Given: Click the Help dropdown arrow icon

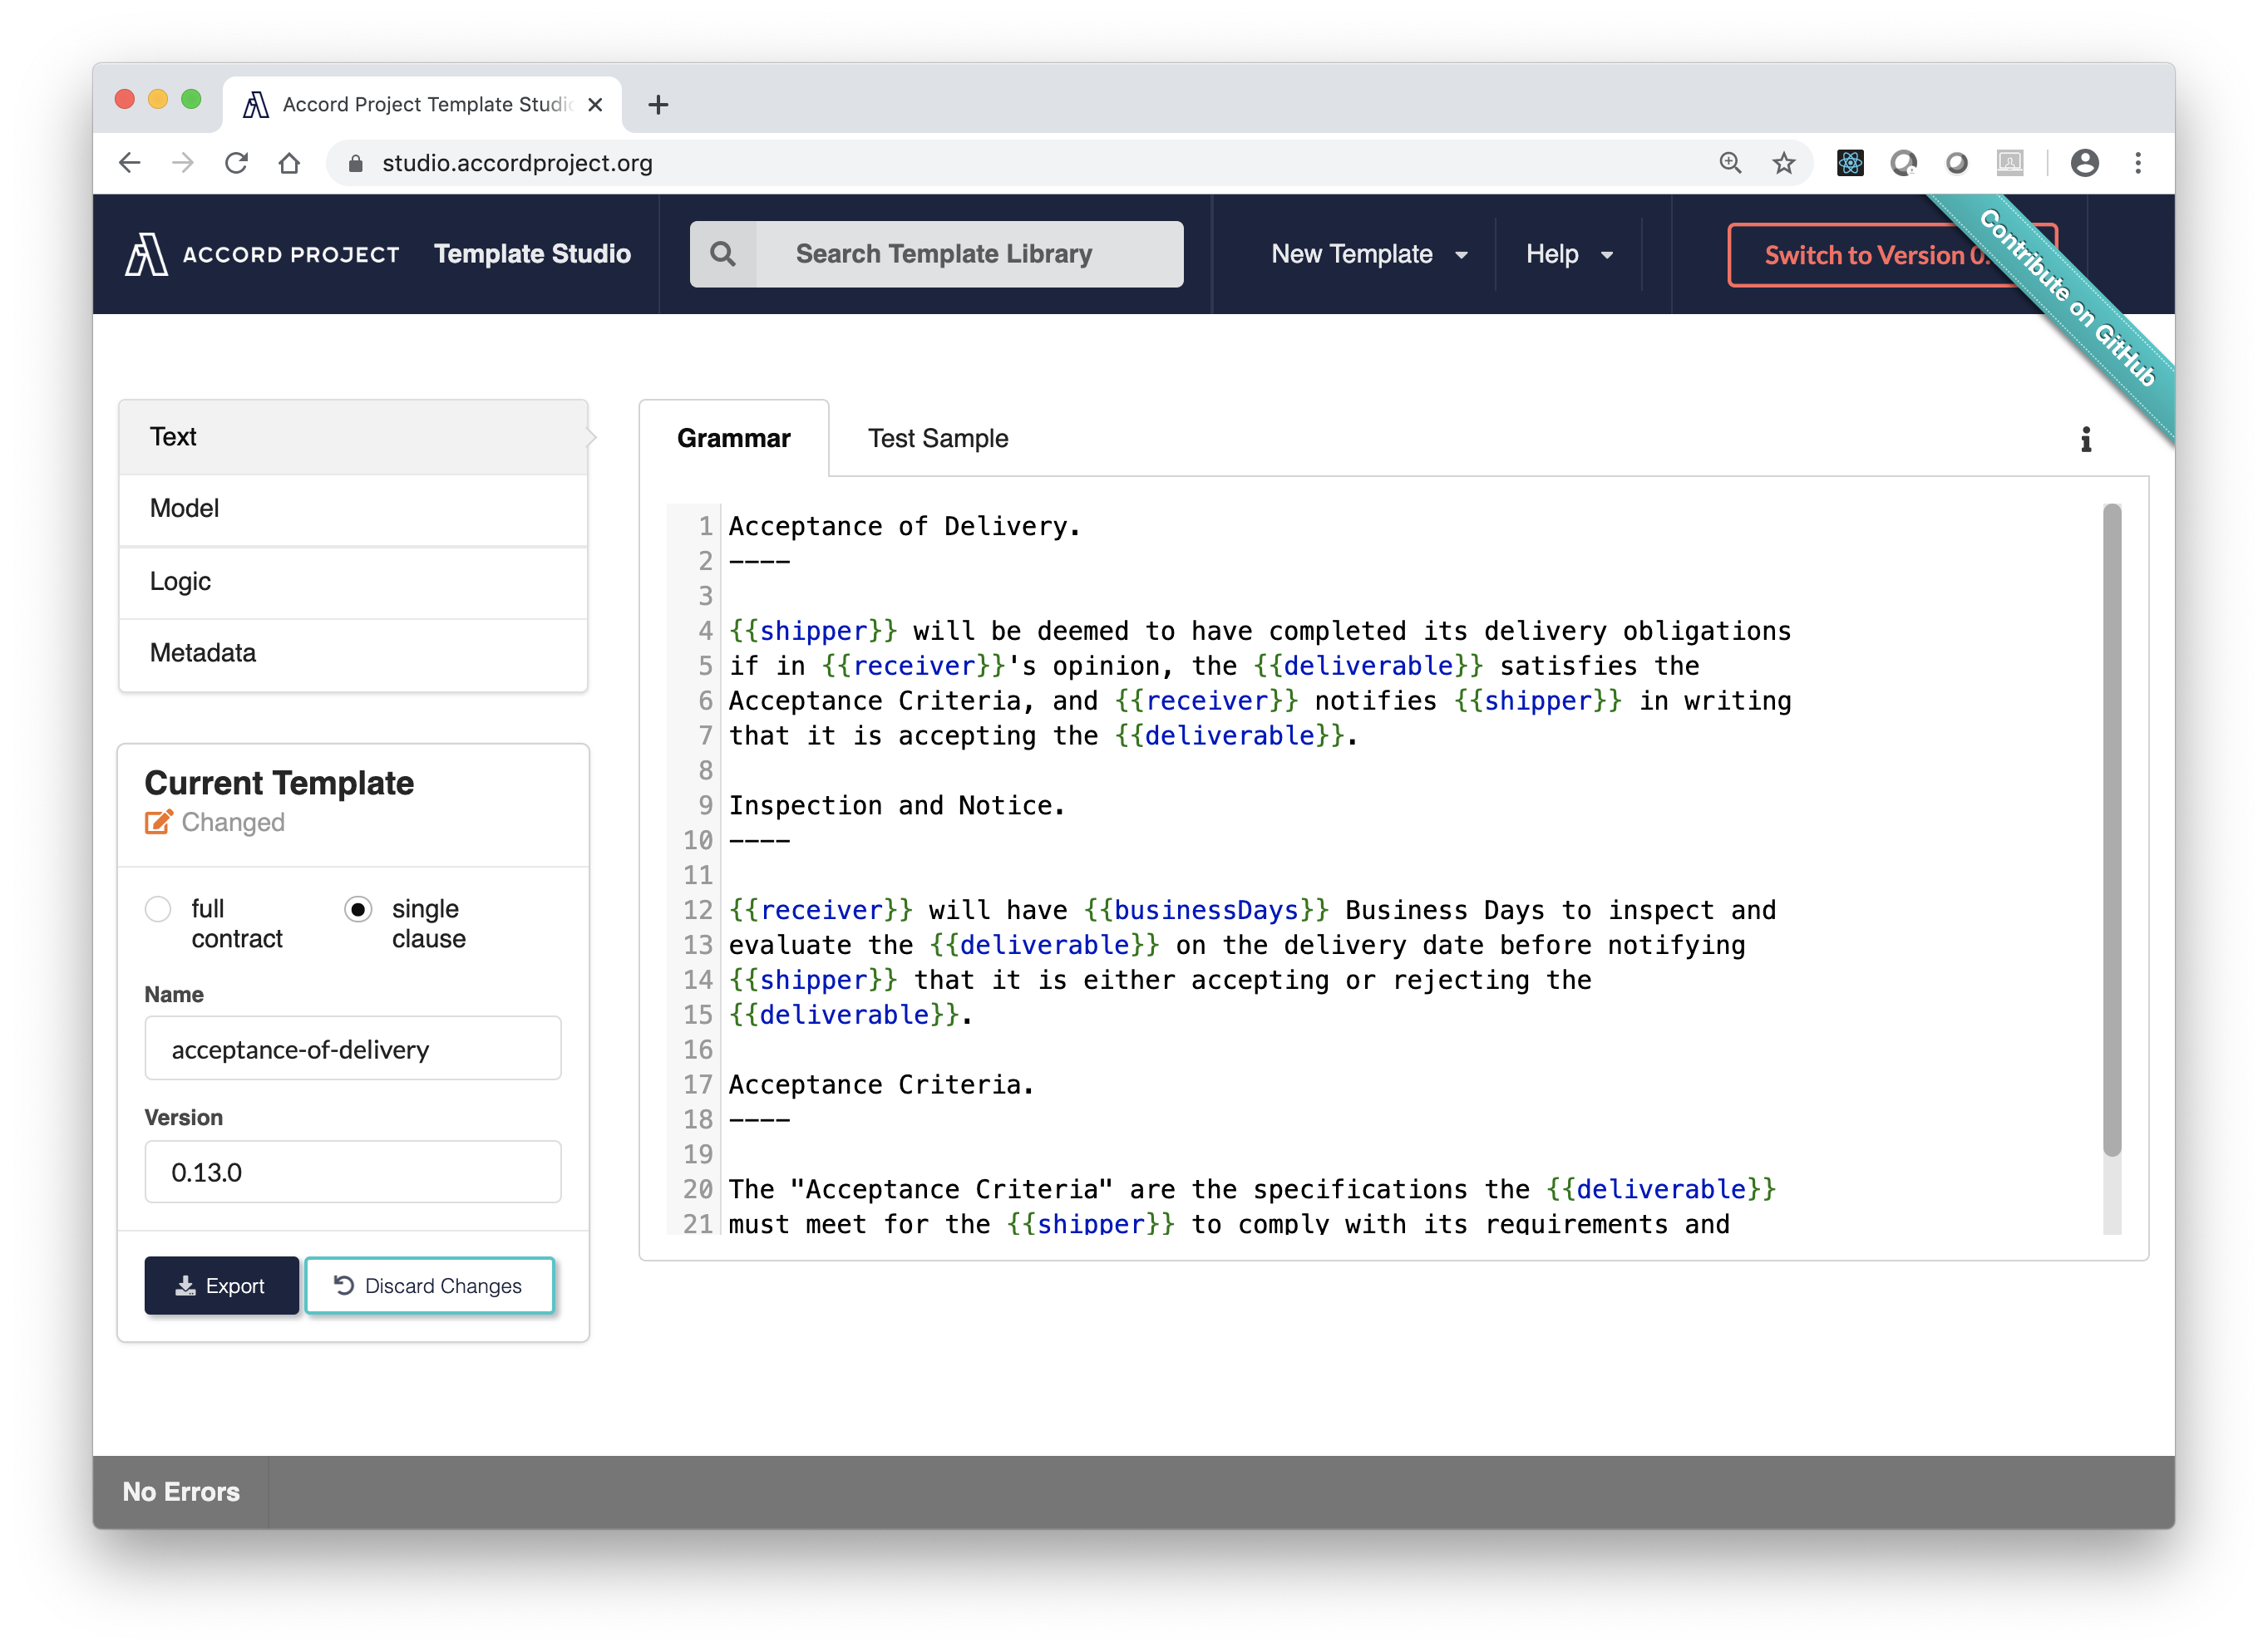Looking at the screenshot, I should (1608, 253).
